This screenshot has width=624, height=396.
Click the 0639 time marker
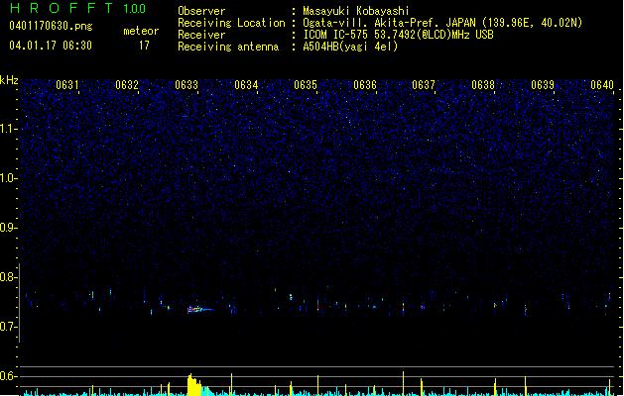(x=543, y=85)
